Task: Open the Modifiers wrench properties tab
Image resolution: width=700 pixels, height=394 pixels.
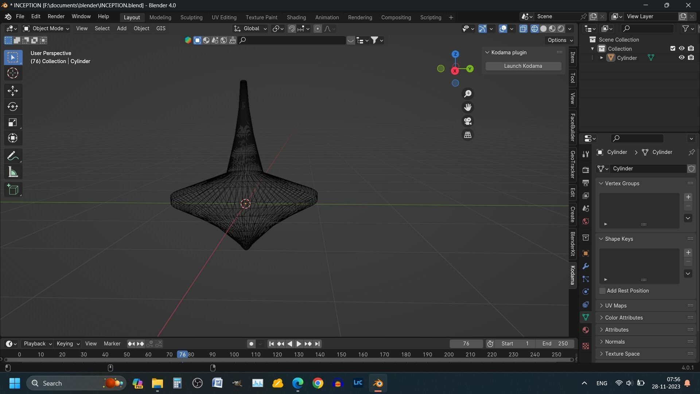Action: (586, 266)
